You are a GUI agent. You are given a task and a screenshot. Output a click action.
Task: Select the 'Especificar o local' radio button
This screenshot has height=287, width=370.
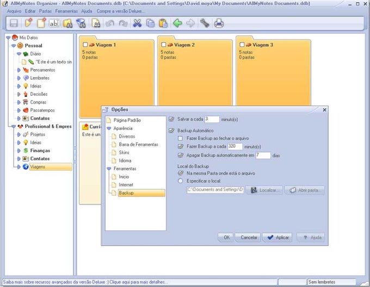coord(181,181)
